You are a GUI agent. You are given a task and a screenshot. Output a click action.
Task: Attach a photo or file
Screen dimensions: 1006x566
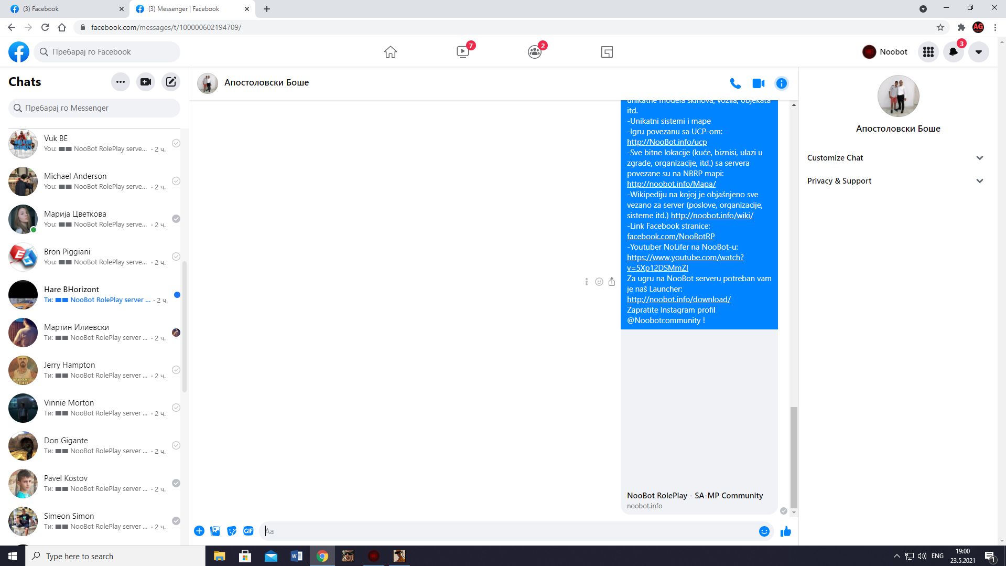pos(215,531)
